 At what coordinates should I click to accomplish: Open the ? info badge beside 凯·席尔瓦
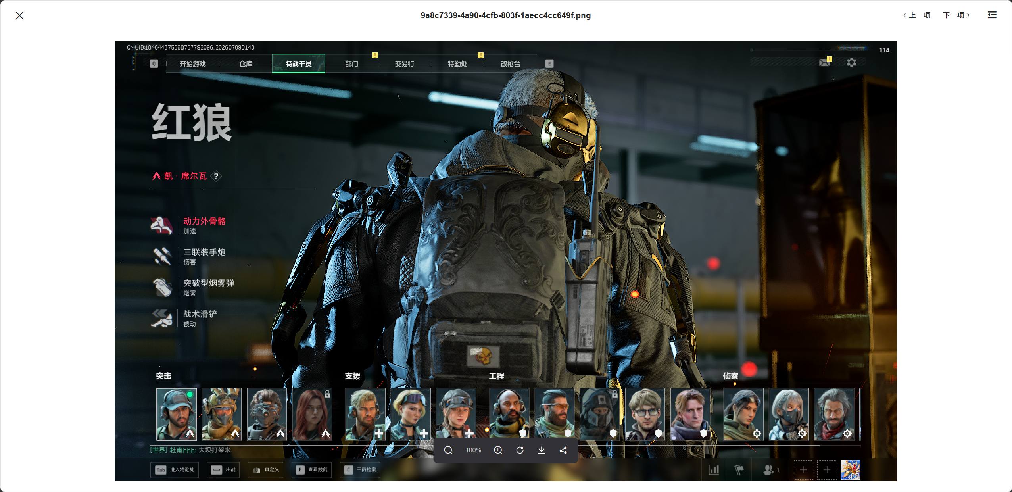(x=216, y=176)
